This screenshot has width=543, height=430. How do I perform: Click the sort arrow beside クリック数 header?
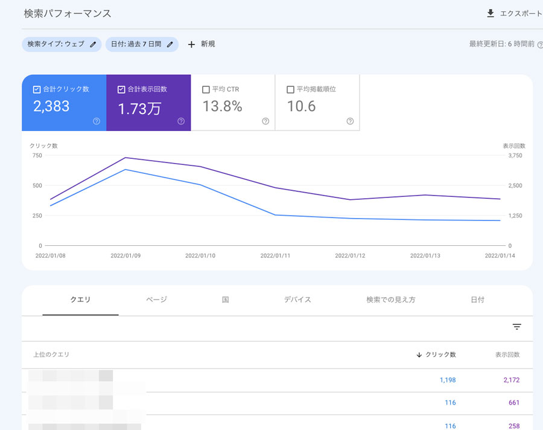[419, 355]
